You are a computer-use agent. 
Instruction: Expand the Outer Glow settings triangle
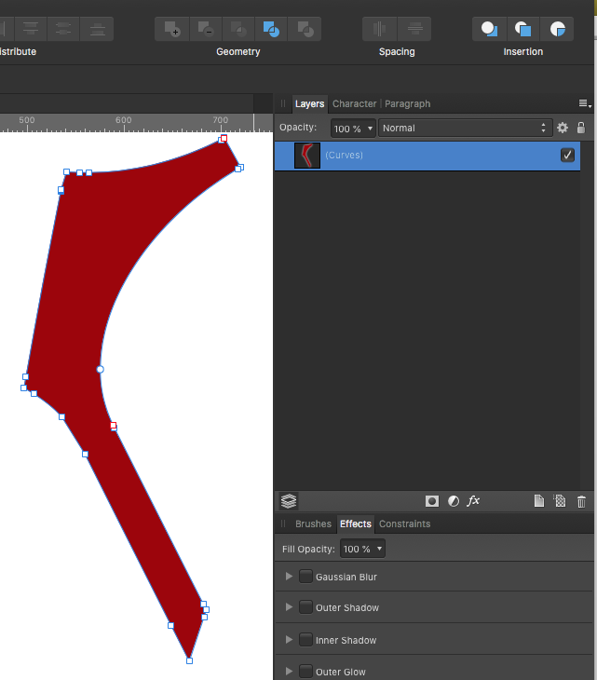tap(289, 672)
